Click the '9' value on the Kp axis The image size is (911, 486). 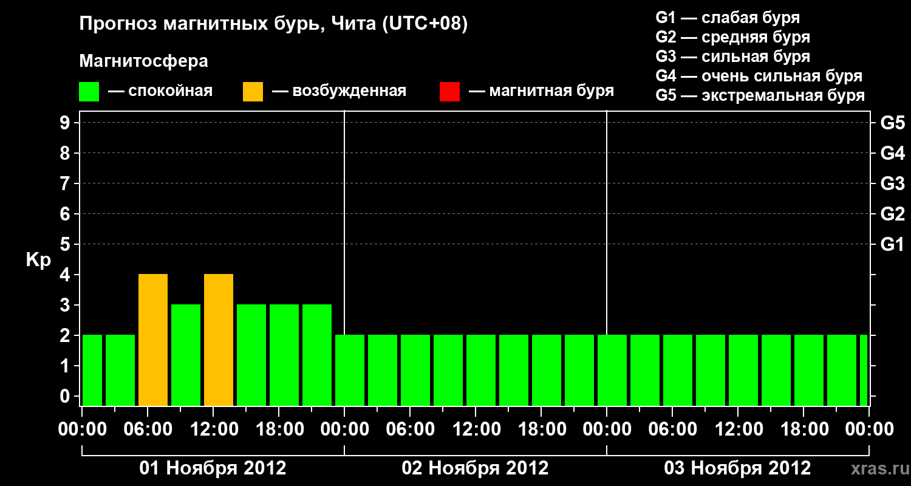[66, 123]
